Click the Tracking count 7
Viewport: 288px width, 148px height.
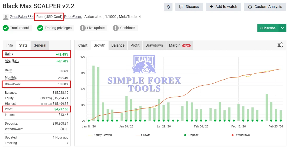[x=68, y=143]
